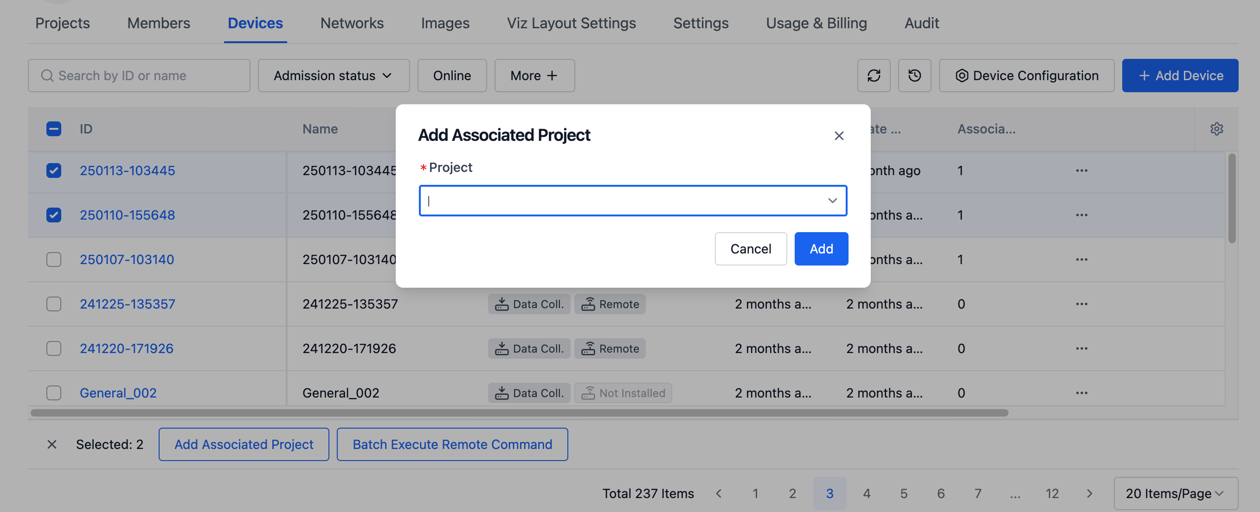
Task: Click Batch Execute Remote Command
Action: click(x=452, y=444)
